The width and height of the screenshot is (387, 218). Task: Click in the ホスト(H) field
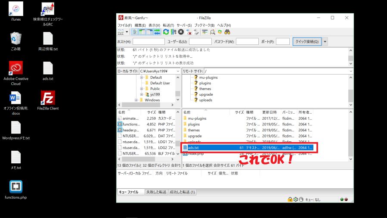pyautogui.click(x=149, y=41)
